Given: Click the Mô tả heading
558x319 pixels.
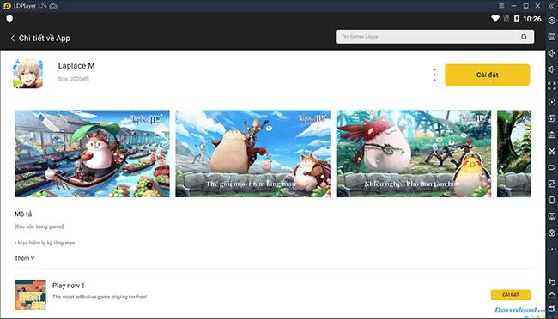Looking at the screenshot, I should coord(23,214).
